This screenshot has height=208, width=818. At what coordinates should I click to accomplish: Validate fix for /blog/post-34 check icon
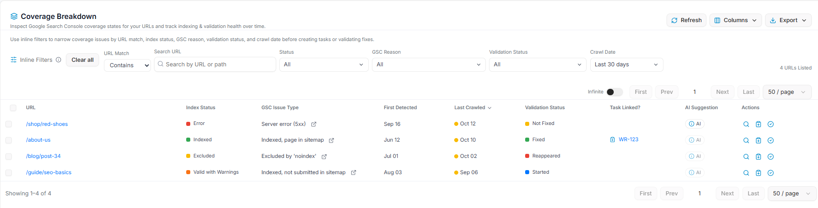click(771, 157)
